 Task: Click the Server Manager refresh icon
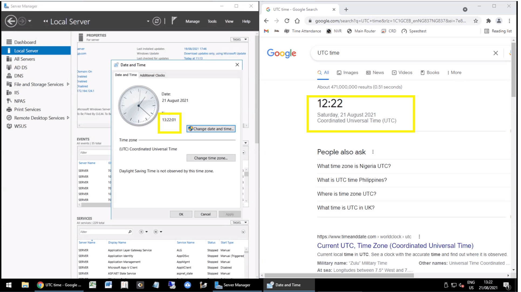(x=157, y=21)
